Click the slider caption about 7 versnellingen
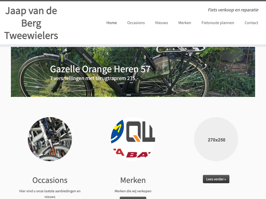Screen dimensions: 266x199 (x=94, y=78)
